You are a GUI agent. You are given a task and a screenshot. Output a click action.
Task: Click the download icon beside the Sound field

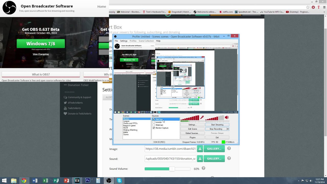tap(200, 159)
